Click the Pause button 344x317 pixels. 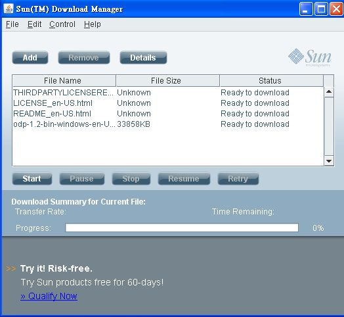(x=82, y=179)
